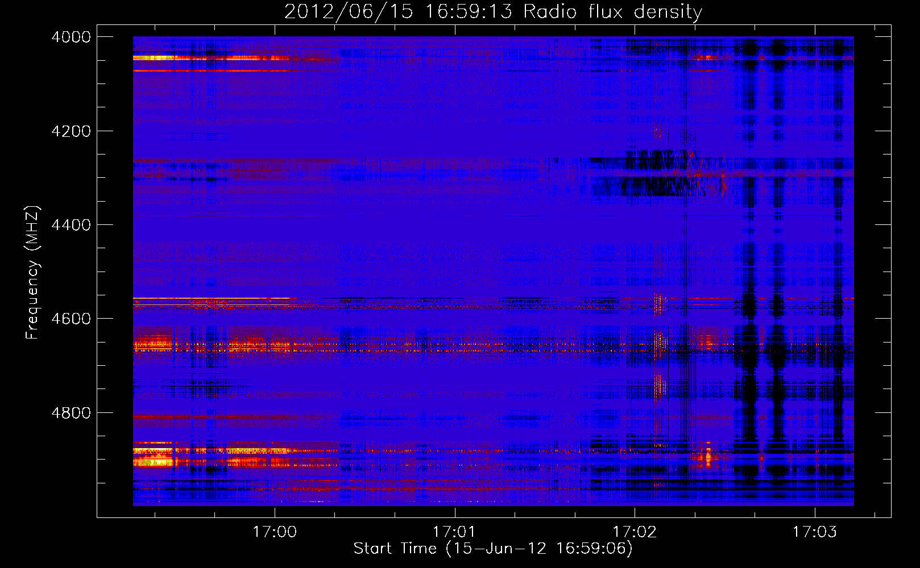This screenshot has width=920, height=568.
Task: Click the 4000 frequency tick label
Action: (x=71, y=37)
